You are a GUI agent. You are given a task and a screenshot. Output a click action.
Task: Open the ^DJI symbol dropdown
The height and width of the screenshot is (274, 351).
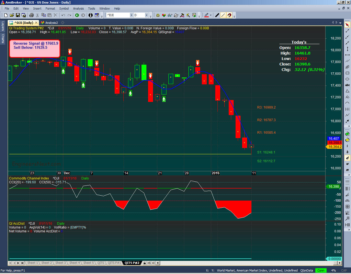(x=131, y=15)
